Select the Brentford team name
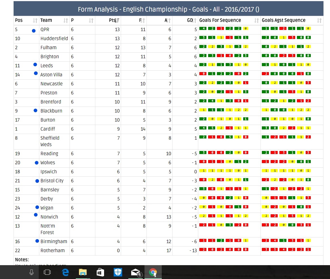The height and width of the screenshot is (279, 330). point(51,102)
